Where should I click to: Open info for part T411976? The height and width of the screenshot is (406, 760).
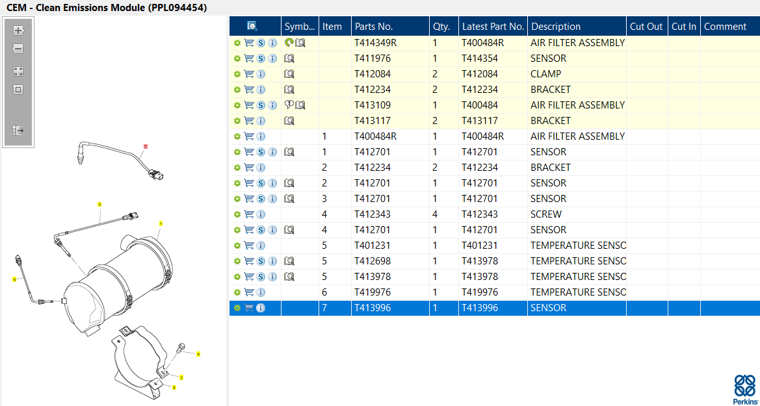tap(272, 58)
